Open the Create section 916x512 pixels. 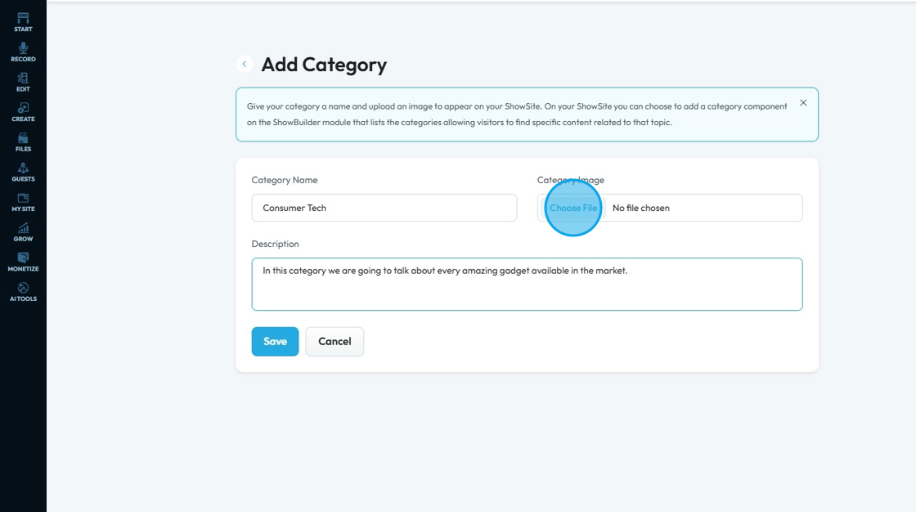point(23,112)
